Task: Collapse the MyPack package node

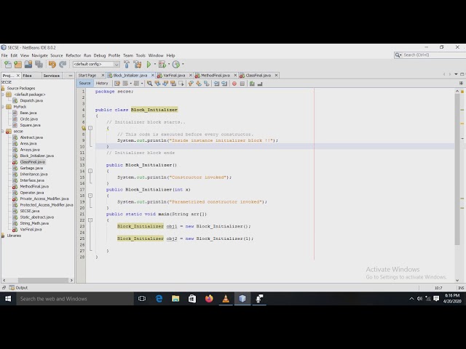Action: [x=3, y=107]
